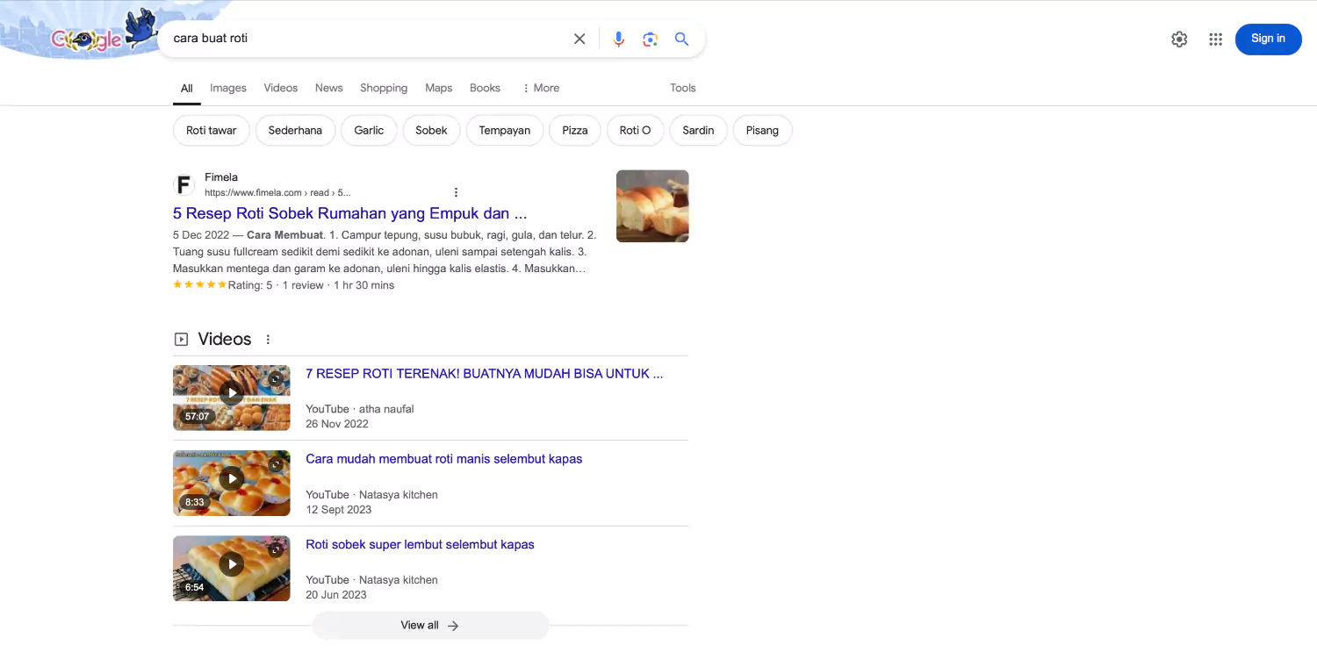Open the Fimela bread result thumbnail
This screenshot has width=1317, height=660.
coord(652,206)
